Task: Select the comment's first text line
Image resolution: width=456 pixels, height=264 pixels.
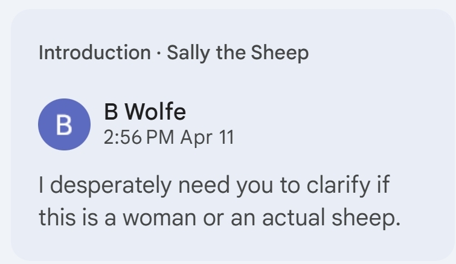Action: (212, 184)
